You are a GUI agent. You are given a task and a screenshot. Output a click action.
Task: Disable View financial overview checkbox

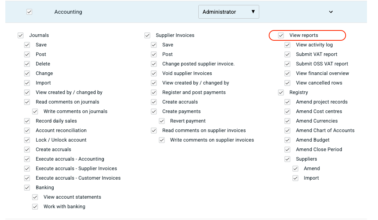click(287, 73)
